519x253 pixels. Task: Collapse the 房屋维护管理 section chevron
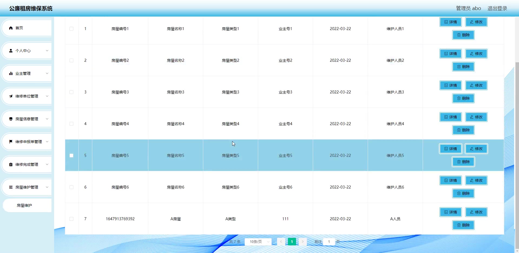47,187
